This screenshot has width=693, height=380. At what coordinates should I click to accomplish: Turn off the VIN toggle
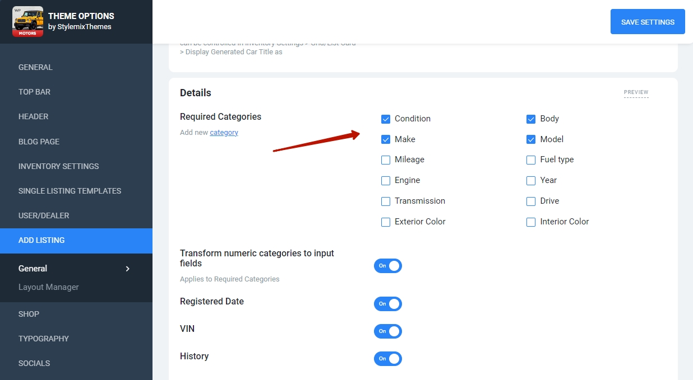388,331
